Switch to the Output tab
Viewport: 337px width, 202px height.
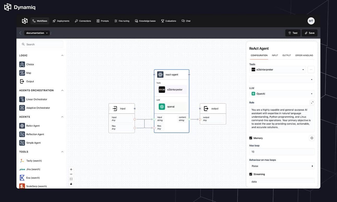pyautogui.click(x=287, y=55)
